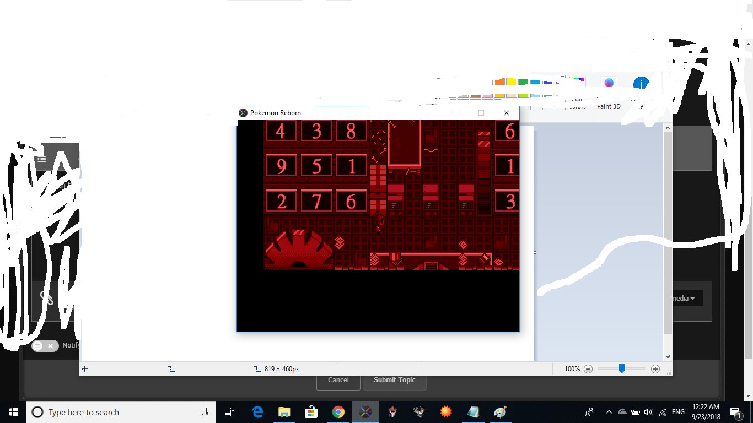
Task: Open the taskbar clock showing 12:22 AM
Action: pyautogui.click(x=706, y=412)
